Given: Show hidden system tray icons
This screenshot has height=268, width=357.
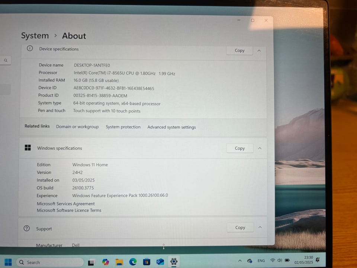Looking at the screenshot, I should click(240, 261).
